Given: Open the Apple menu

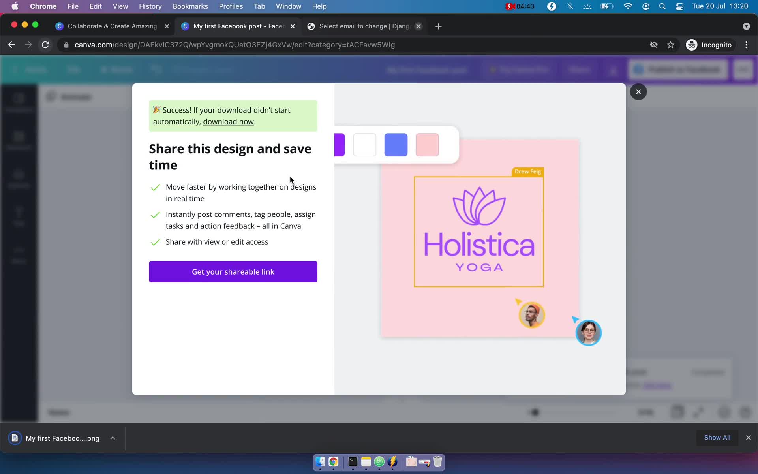Looking at the screenshot, I should coord(15,6).
